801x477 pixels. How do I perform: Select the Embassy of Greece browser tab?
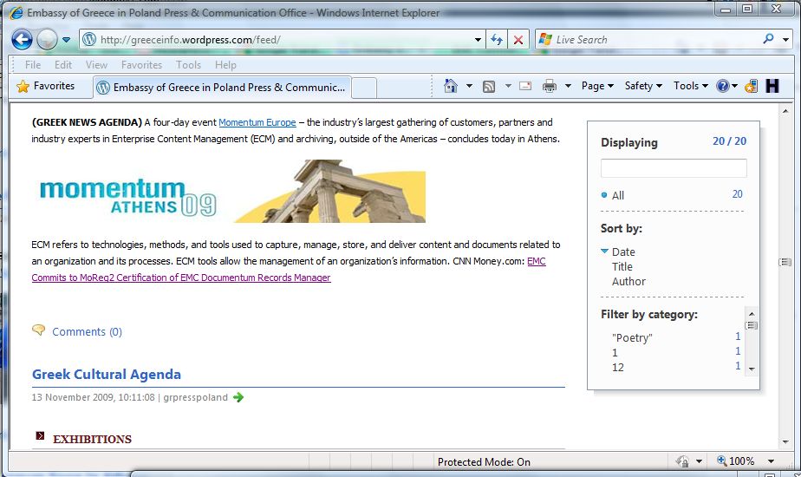click(222, 88)
